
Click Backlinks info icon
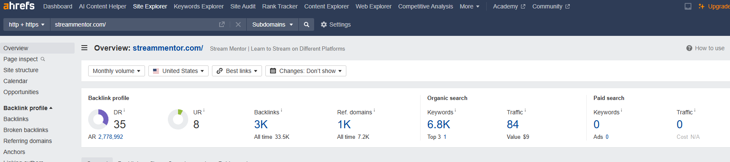tap(281, 111)
